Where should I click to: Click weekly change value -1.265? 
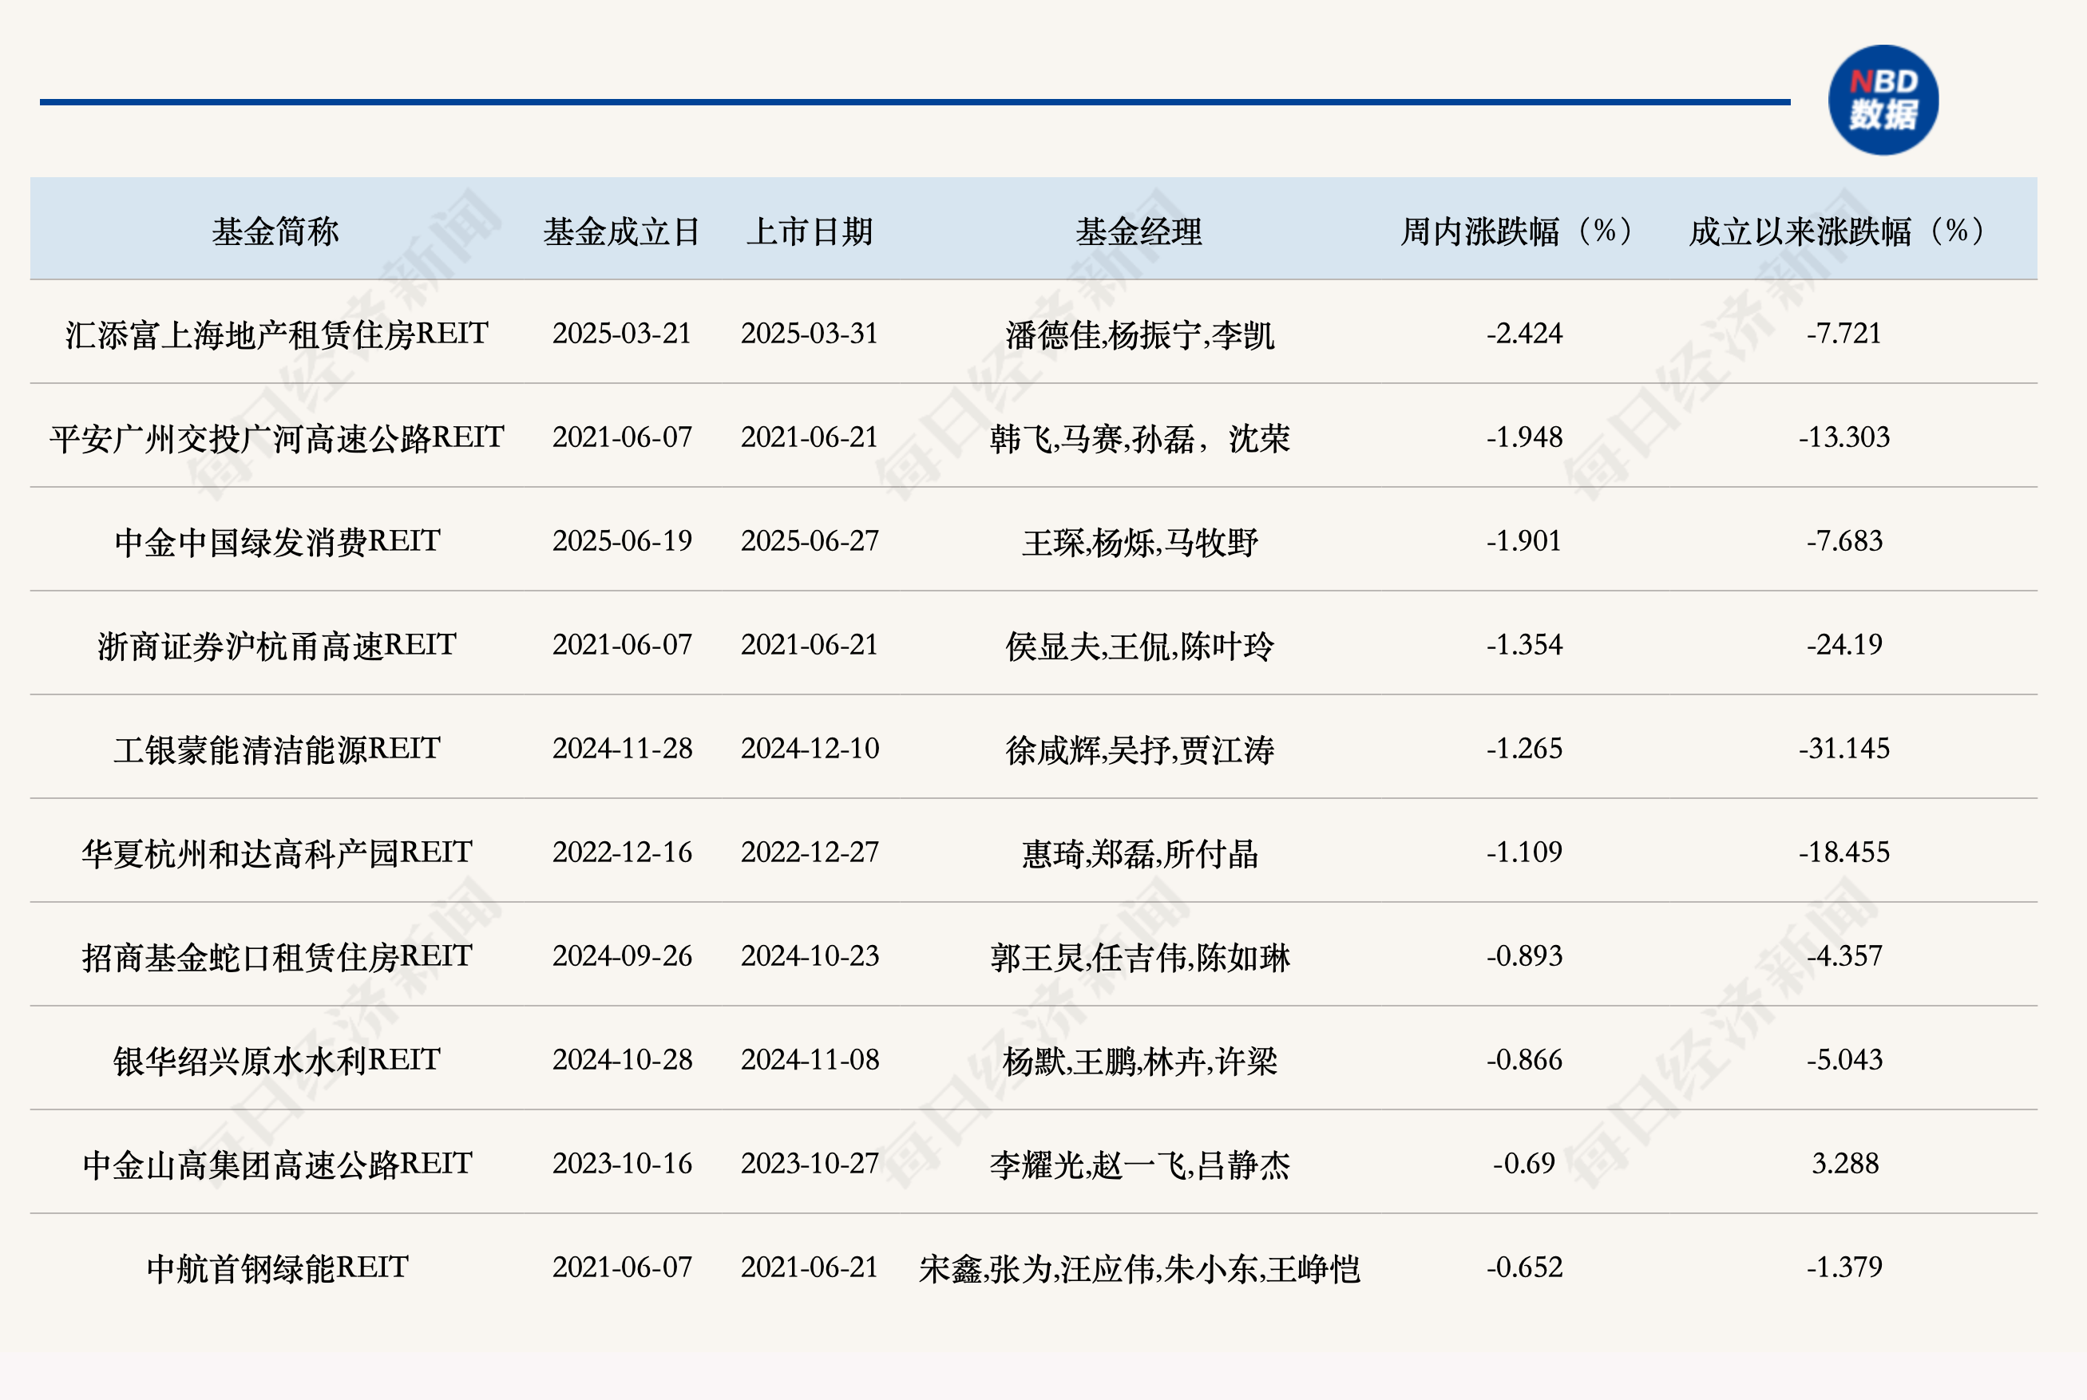tap(1523, 747)
